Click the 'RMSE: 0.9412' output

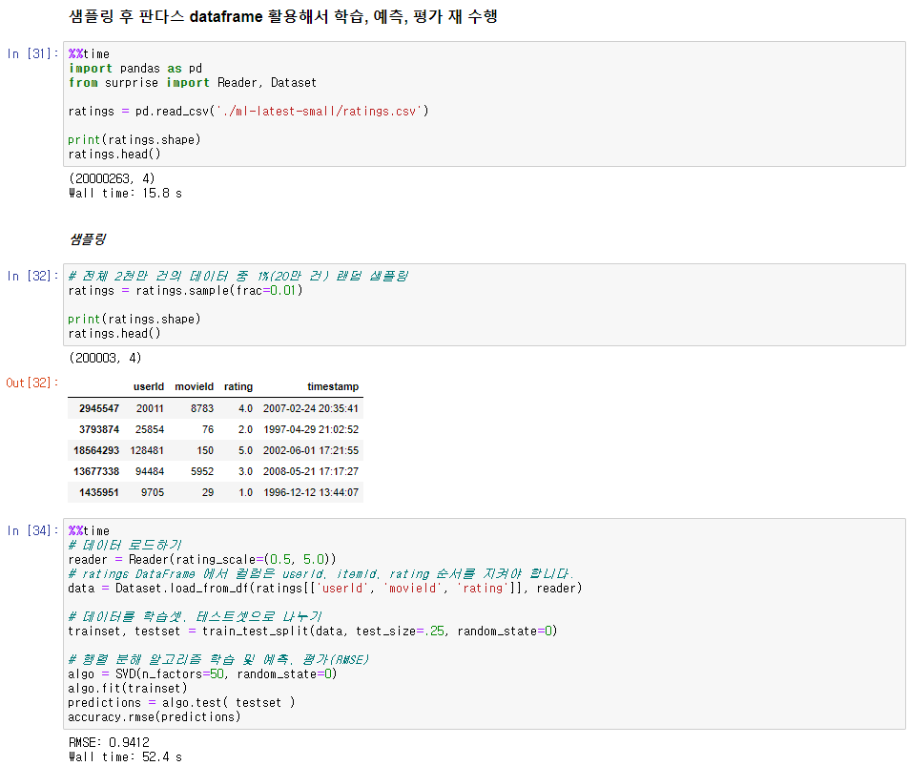(109, 742)
